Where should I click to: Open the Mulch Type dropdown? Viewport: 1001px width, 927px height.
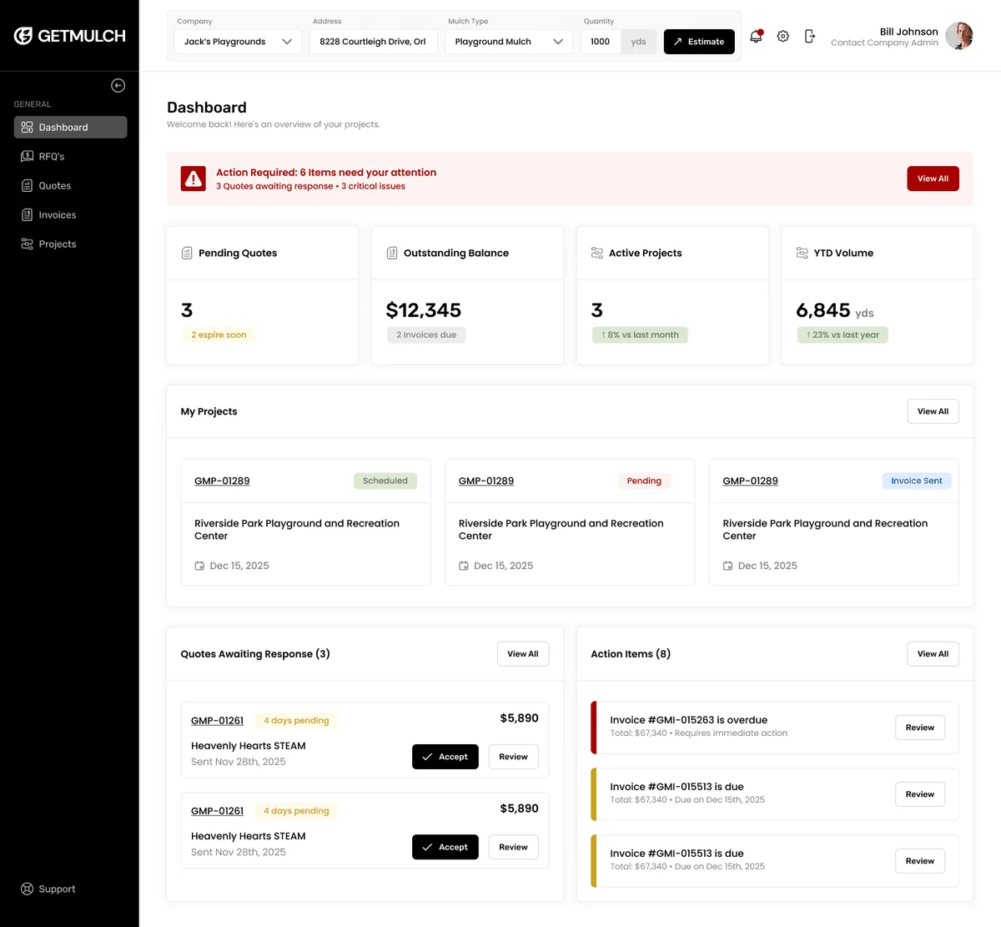[509, 42]
